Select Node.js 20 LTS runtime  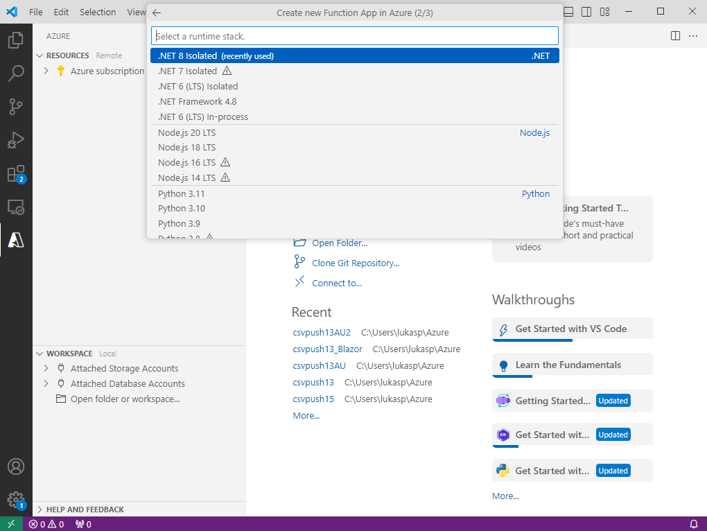click(x=187, y=132)
